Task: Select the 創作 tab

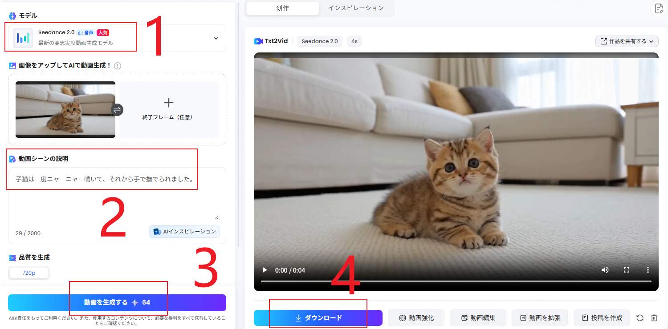Action: pyautogui.click(x=282, y=8)
